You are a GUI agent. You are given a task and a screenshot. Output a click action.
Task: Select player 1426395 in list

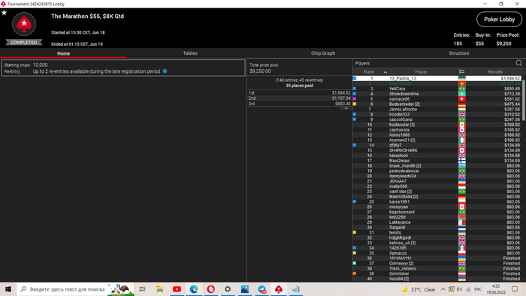tap(437, 248)
